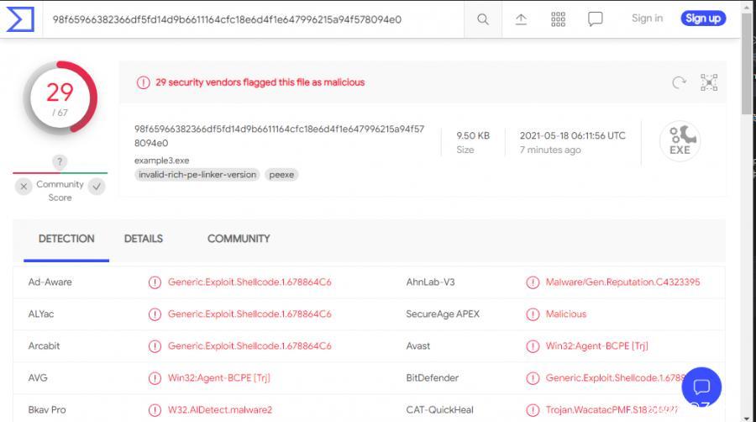
Task: Open the blue chat bubble widget
Action: coord(701,388)
